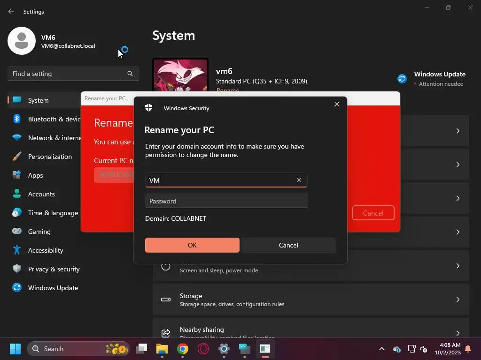Image resolution: width=481 pixels, height=360 pixels.
Task: Click the Bluetooth sidebar icon
Action: pos(17,119)
